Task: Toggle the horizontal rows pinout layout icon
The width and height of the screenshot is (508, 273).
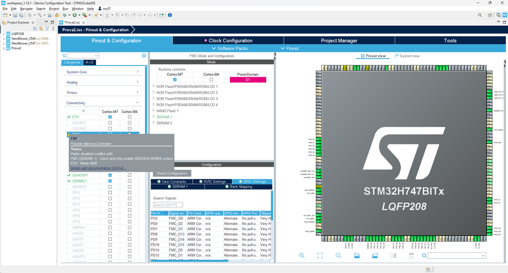Action: coord(411,256)
